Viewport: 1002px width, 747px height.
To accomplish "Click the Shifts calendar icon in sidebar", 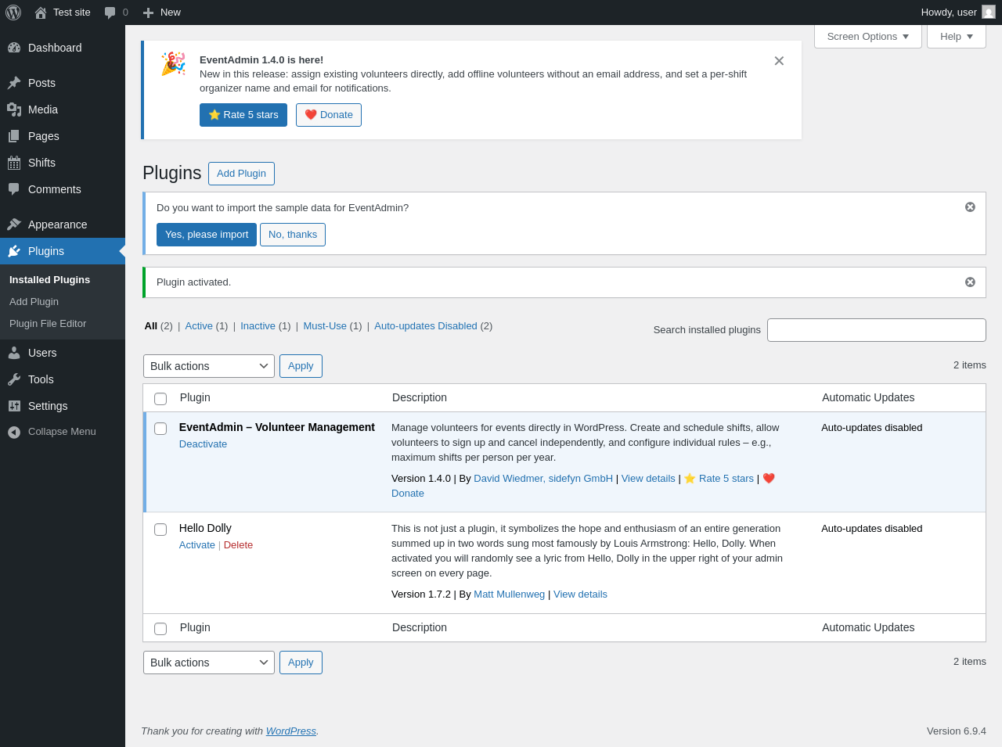I will (x=14, y=163).
